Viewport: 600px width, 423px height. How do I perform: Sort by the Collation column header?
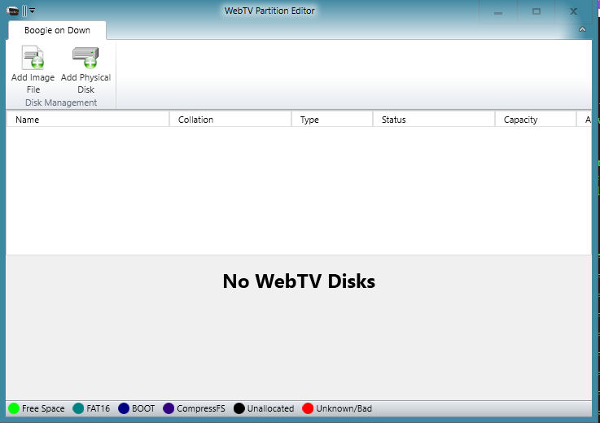pyautogui.click(x=230, y=120)
